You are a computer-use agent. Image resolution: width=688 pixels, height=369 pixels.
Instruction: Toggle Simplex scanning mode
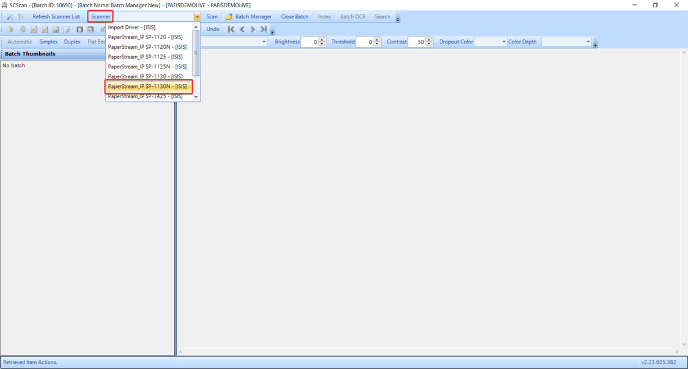[x=48, y=42]
